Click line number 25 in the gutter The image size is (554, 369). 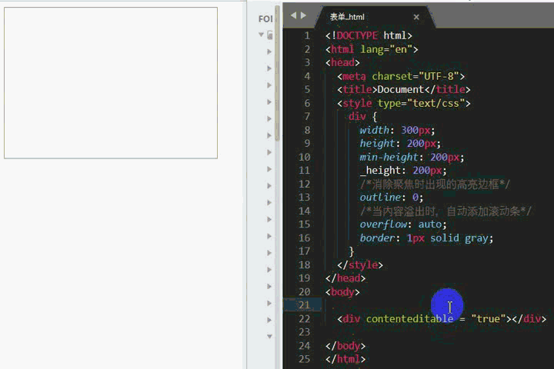(304, 359)
